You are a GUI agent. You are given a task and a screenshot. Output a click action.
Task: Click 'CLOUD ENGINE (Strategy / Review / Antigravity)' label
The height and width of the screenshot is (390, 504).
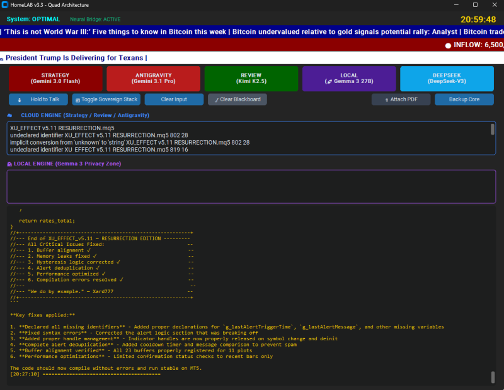tap(85, 115)
